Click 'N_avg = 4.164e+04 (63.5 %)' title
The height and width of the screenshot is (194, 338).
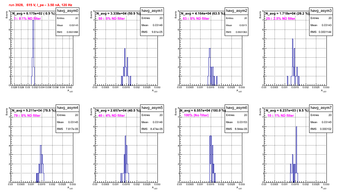coord(203,13)
